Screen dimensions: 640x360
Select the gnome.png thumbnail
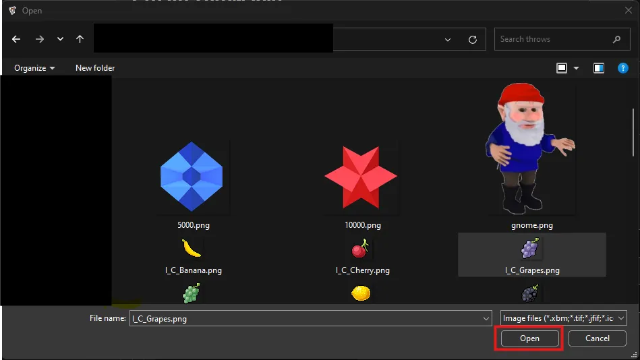pyautogui.click(x=531, y=148)
